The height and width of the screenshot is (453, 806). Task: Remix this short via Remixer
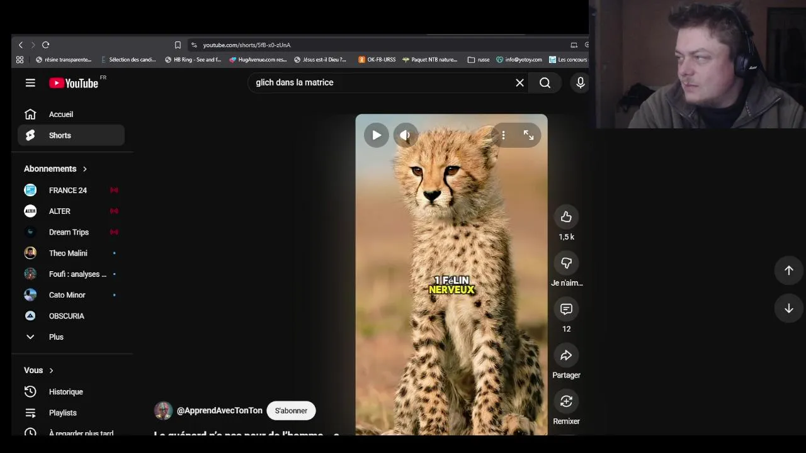coord(566,401)
